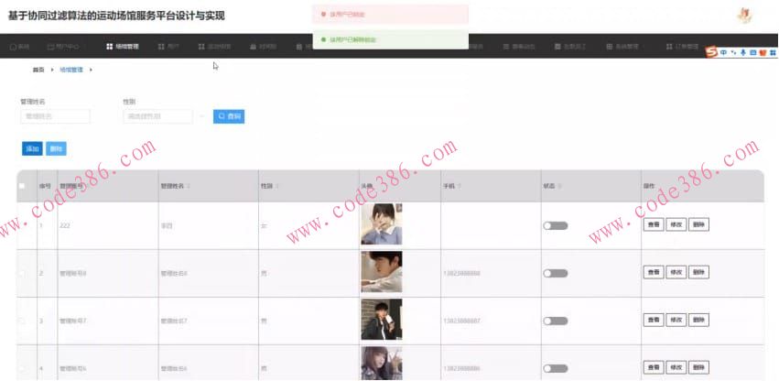Click the blue 查询 search button
Image resolution: width=779 pixels, height=381 pixels.
click(229, 116)
